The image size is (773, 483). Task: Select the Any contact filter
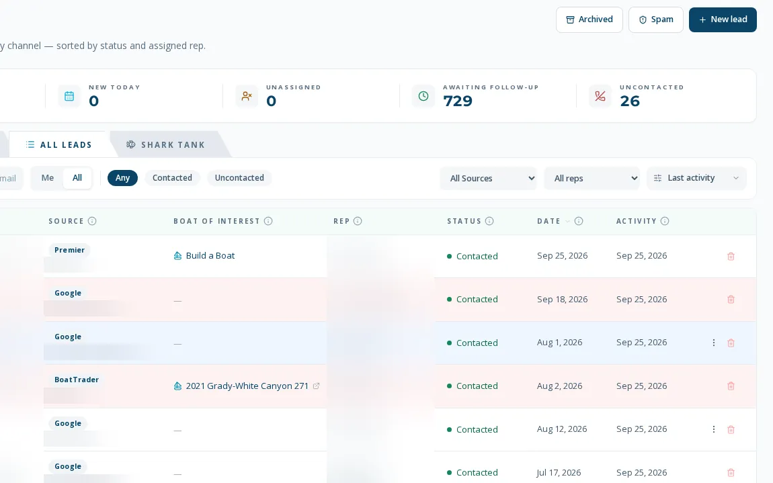[x=123, y=178]
